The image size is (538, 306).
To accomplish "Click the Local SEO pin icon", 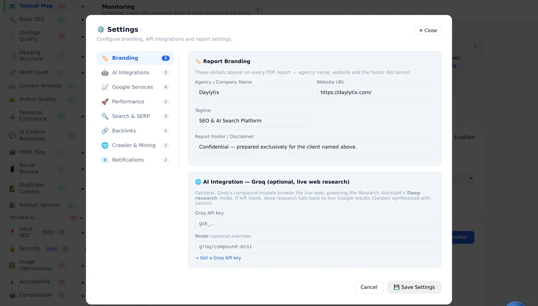I will pyautogui.click(x=12, y=232).
